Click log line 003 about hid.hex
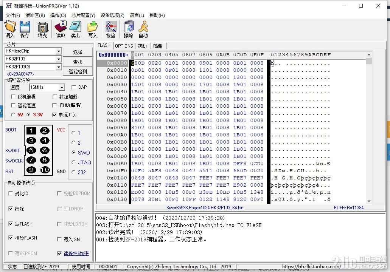The height and width of the screenshot is (272, 390). click(179, 225)
